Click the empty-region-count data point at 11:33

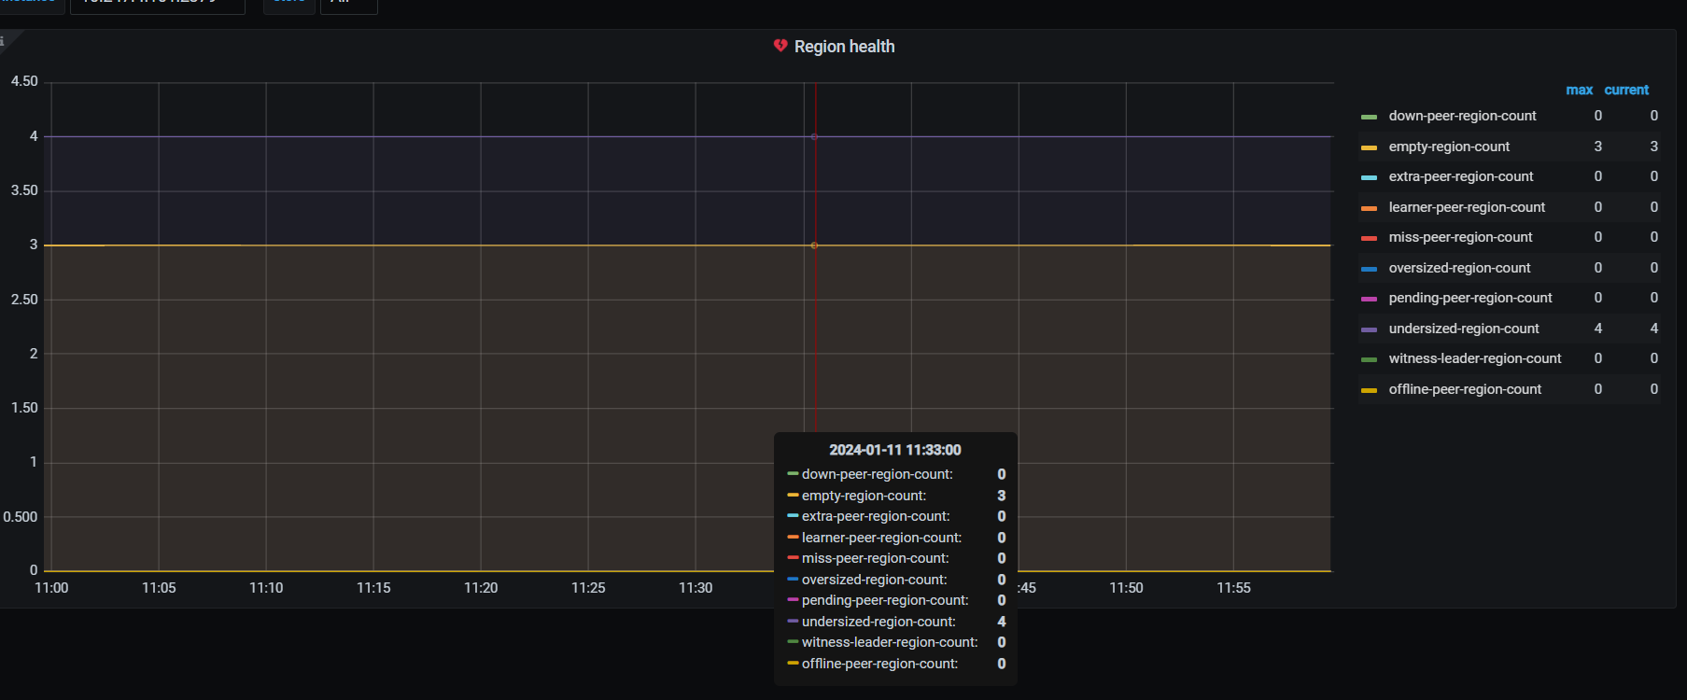pos(814,245)
